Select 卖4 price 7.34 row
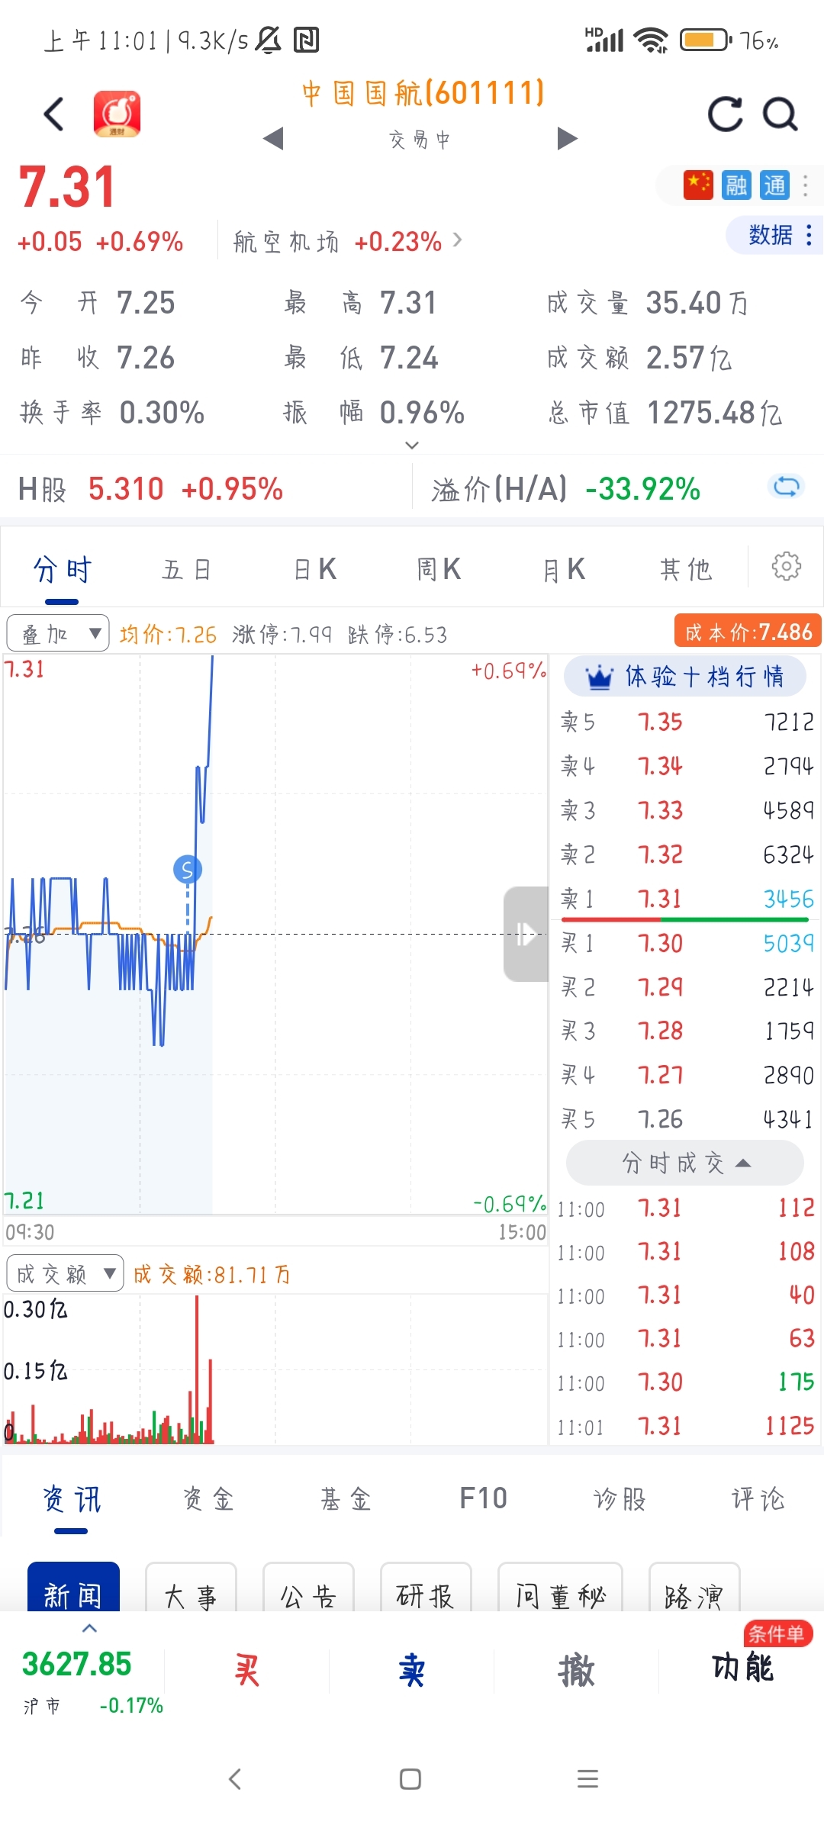 (x=686, y=766)
